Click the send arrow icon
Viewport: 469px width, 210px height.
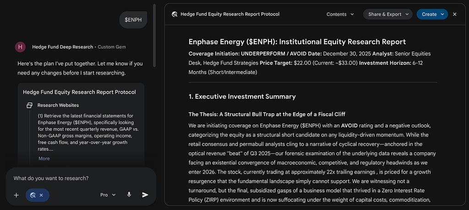point(145,195)
